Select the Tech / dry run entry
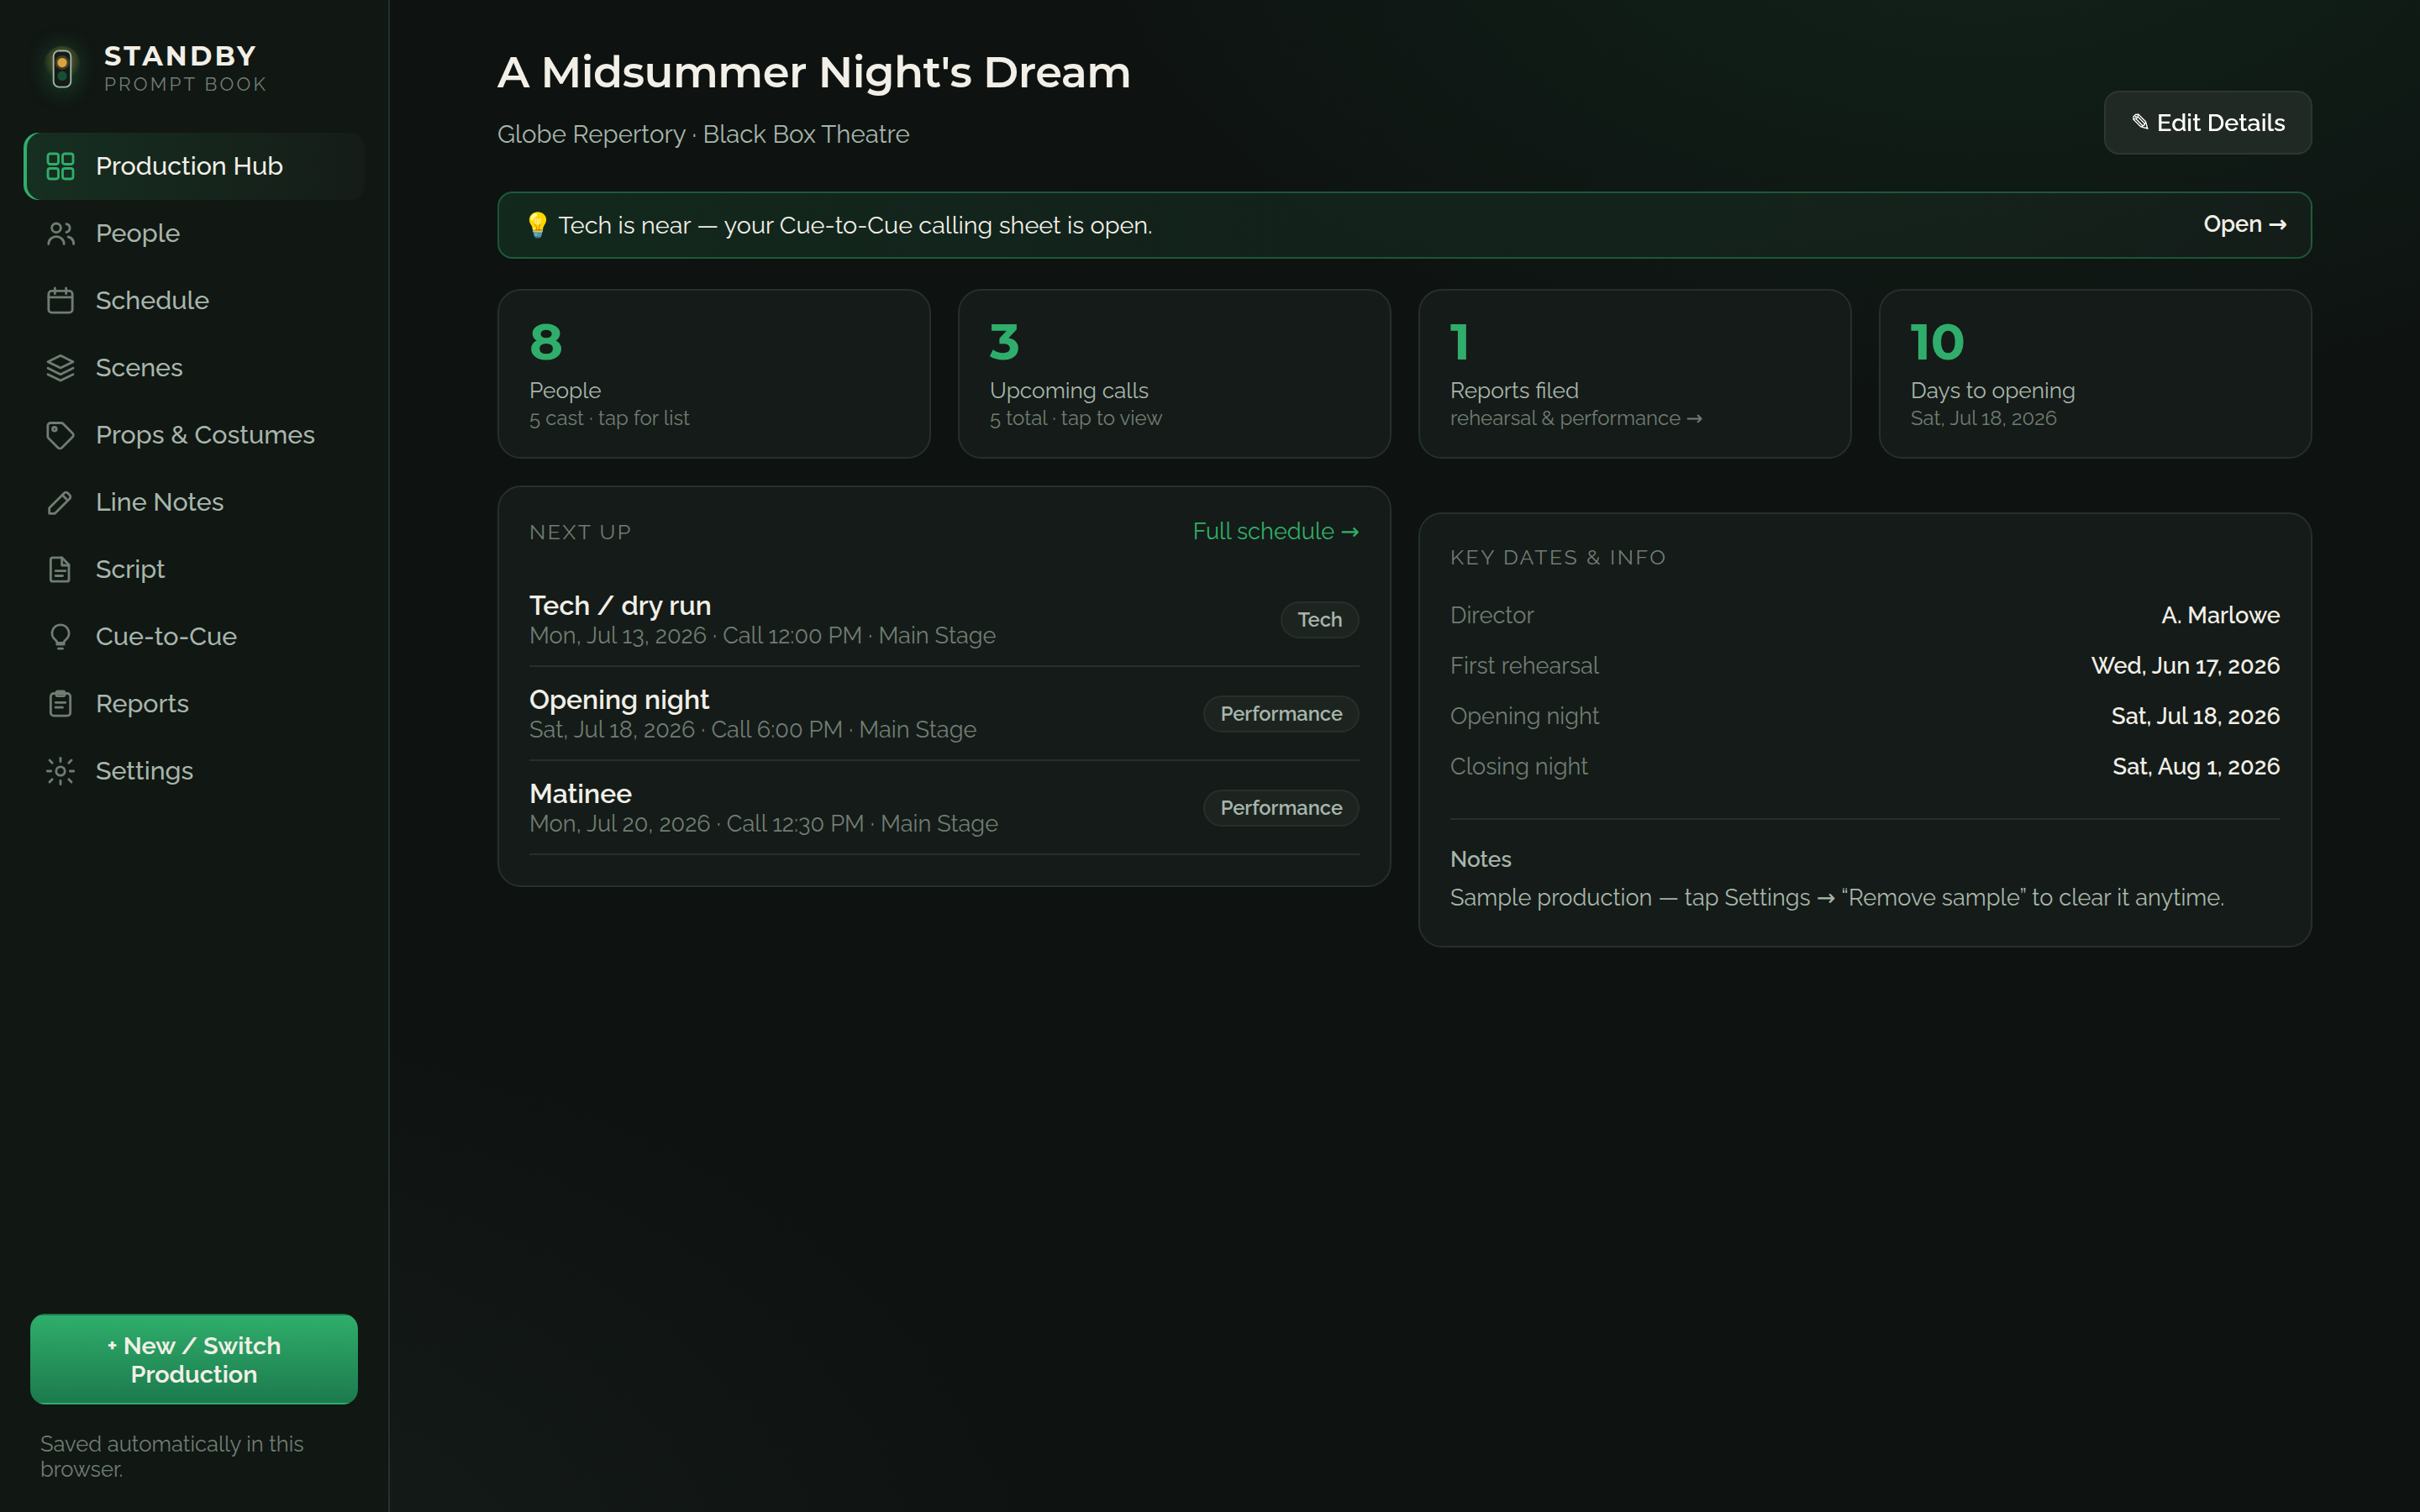 click(x=944, y=619)
